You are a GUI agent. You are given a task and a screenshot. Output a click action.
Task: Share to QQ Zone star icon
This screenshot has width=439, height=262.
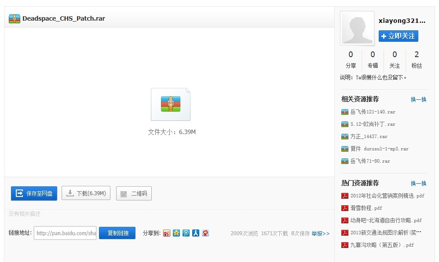[176, 233]
